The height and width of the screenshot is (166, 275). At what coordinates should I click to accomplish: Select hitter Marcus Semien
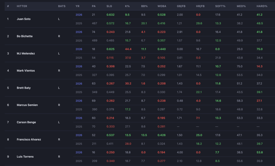27,105
